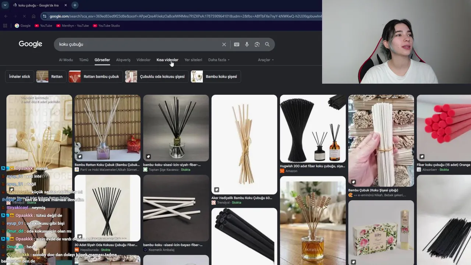This screenshot has width=471, height=265.
Task: Open the Bambu Çubuk hand-held bundle image
Action: 381,141
